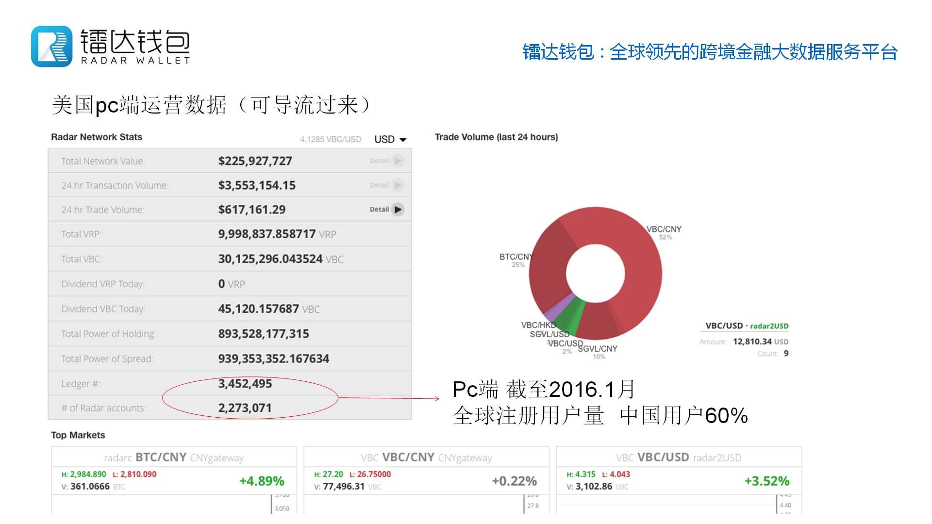The width and height of the screenshot is (932, 524).
Task: Click the Radar Wallet logo icon
Action: [x=52, y=47]
